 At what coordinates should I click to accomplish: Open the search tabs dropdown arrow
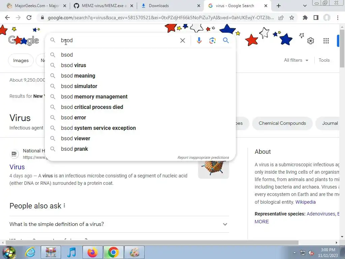pos(305,6)
